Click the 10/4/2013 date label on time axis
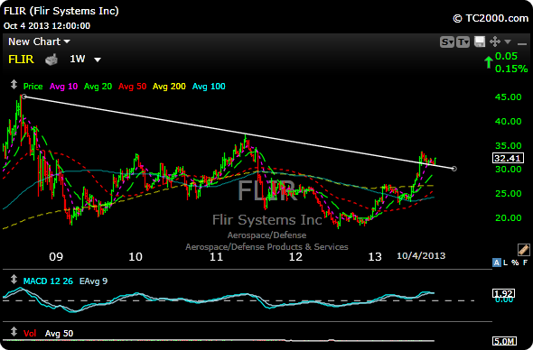The width and height of the screenshot is (533, 350). coord(421,255)
